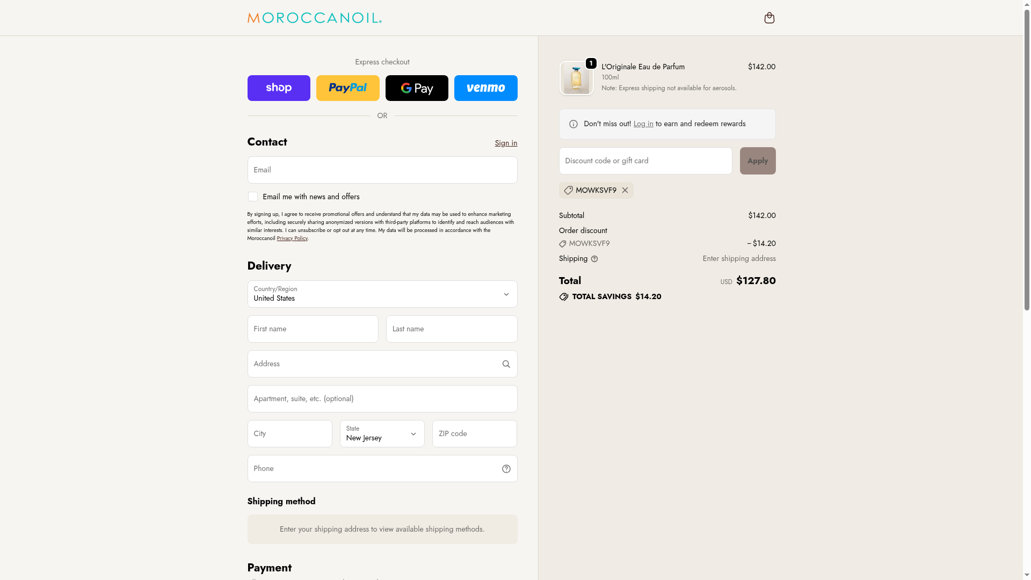Image resolution: width=1031 pixels, height=580 pixels.
Task: Click the Apply discount button
Action: coord(757,161)
